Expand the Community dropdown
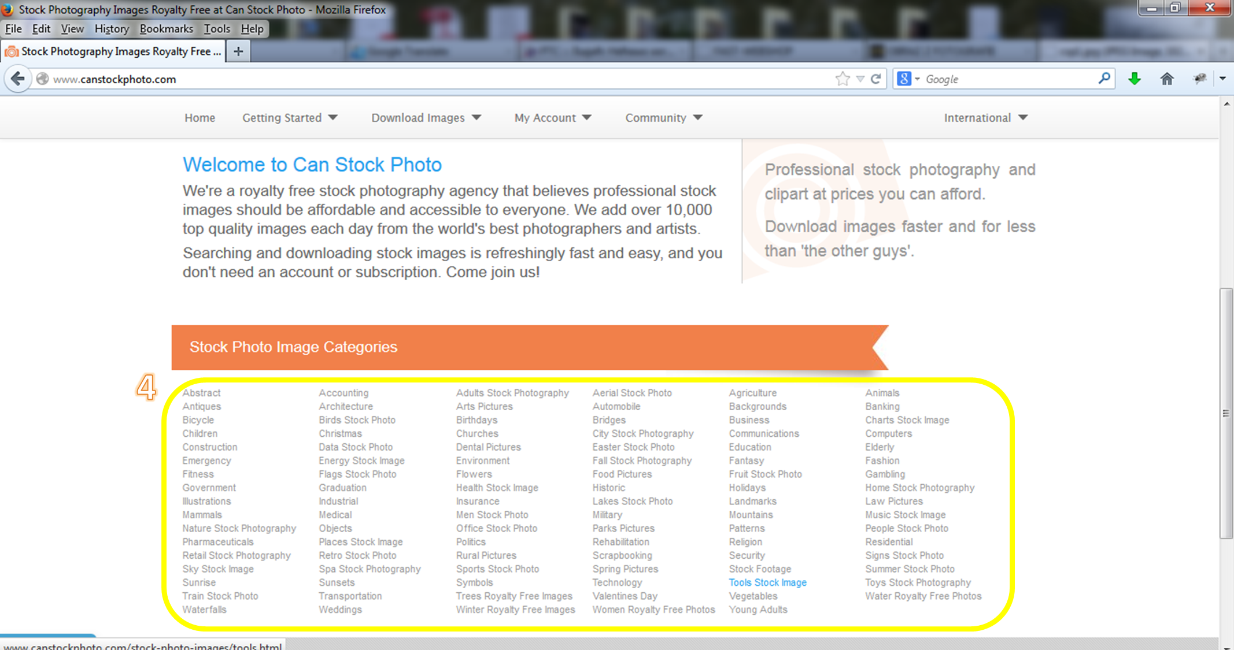This screenshot has height=650, width=1234. coord(664,118)
